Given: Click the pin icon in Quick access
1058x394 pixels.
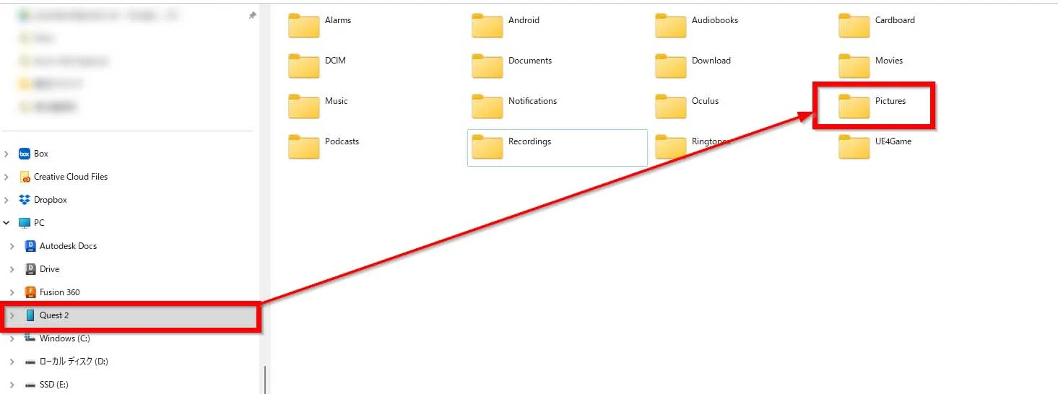Looking at the screenshot, I should [x=252, y=15].
